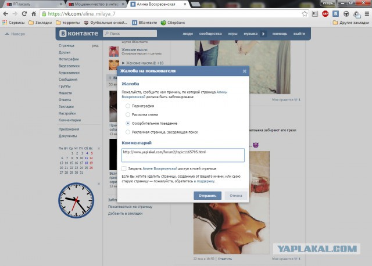Open Настройки in left sidebar

[x=67, y=113]
